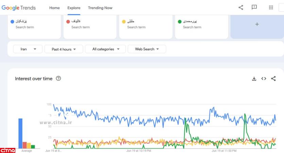284x153 pixels.
Task: Open the Web Search type dropdown
Action: [147, 49]
